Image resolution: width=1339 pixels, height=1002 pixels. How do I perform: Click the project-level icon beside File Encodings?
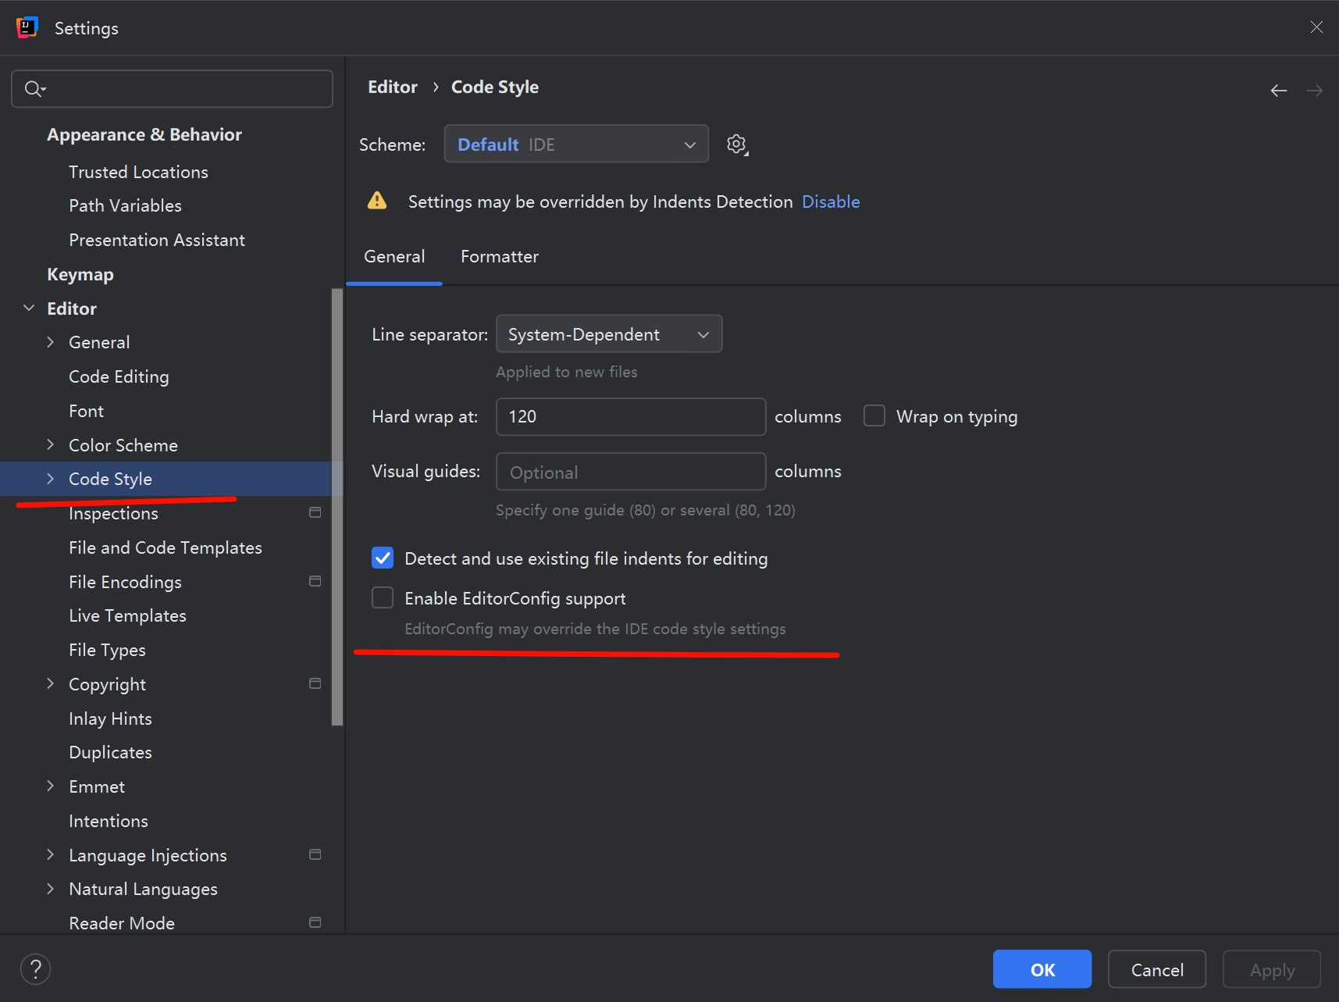(x=315, y=581)
